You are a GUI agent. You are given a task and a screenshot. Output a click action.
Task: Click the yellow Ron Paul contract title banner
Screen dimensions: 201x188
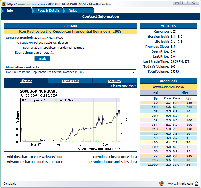[70, 32]
